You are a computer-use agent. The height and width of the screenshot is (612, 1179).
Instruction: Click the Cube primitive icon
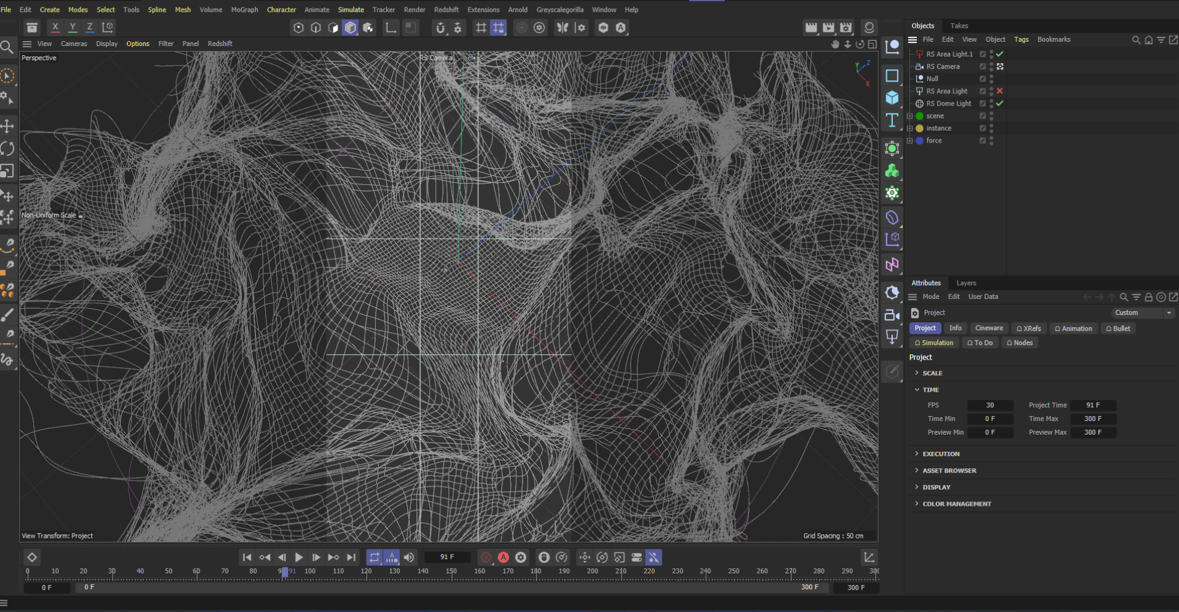(892, 98)
